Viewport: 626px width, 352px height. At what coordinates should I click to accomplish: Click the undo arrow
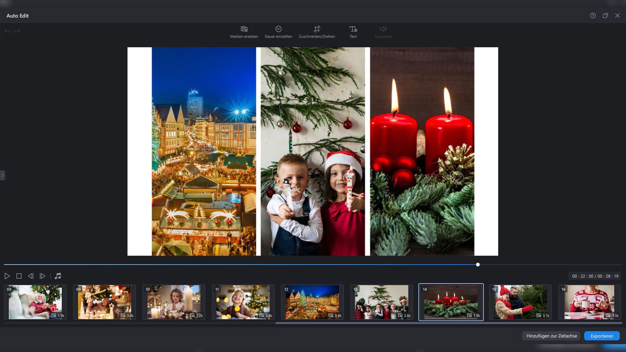(x=7, y=31)
